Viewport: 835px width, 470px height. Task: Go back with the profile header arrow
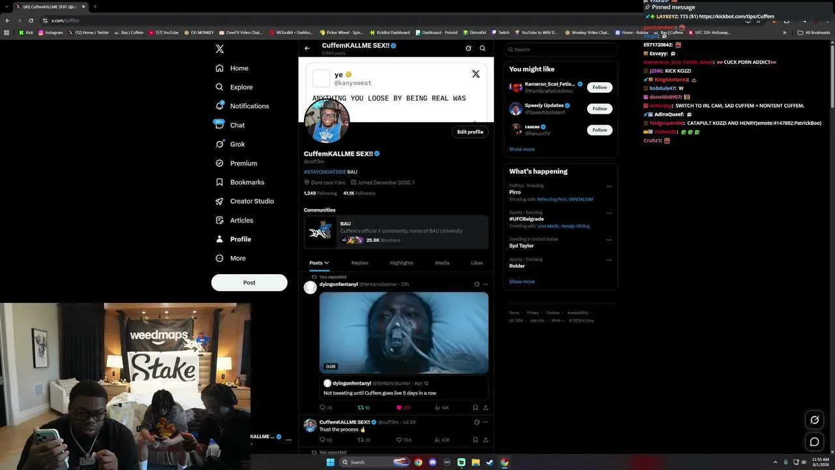click(307, 48)
